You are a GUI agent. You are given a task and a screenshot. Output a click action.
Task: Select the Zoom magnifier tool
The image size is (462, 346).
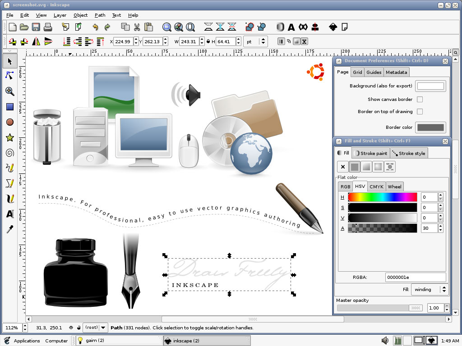pyautogui.click(x=10, y=91)
